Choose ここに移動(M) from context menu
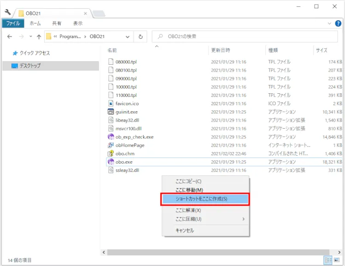345x266 pixels. point(206,190)
